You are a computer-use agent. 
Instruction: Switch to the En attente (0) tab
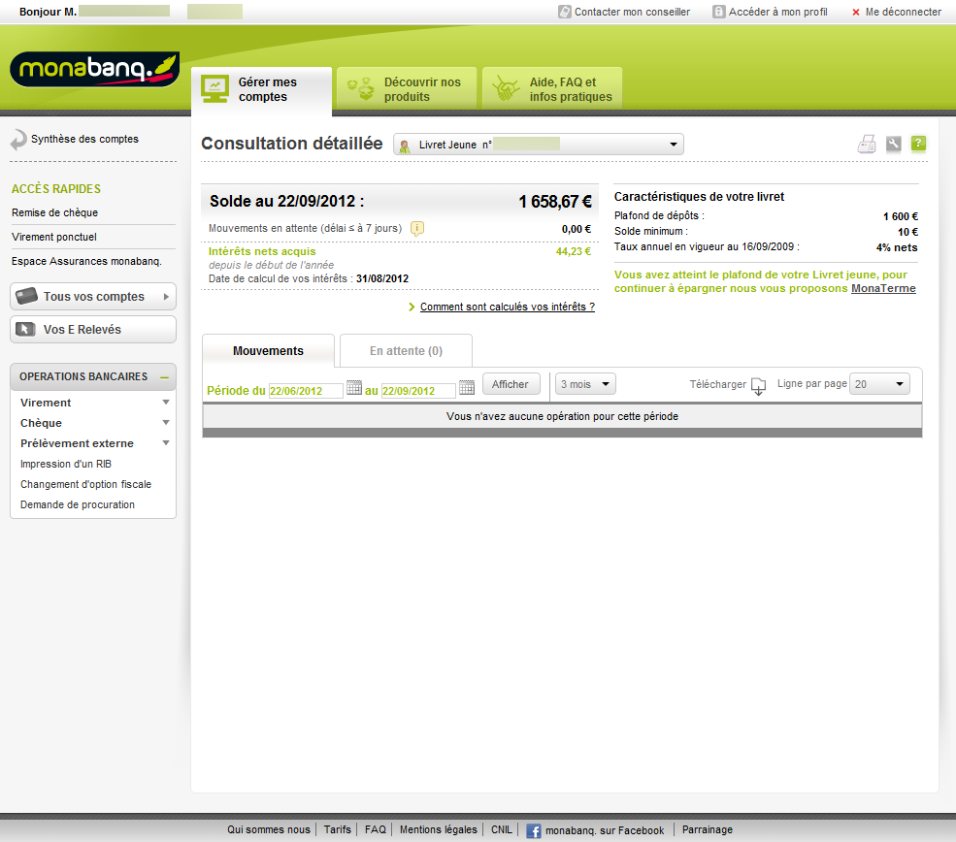(405, 350)
